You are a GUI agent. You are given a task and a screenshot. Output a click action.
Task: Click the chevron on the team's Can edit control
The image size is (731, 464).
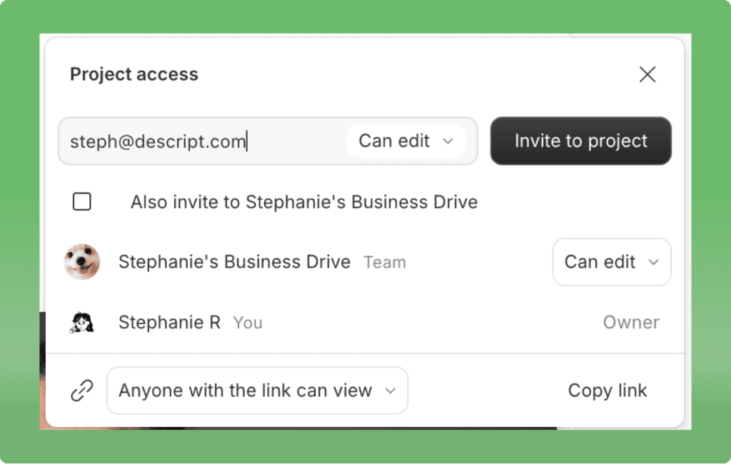coord(654,262)
